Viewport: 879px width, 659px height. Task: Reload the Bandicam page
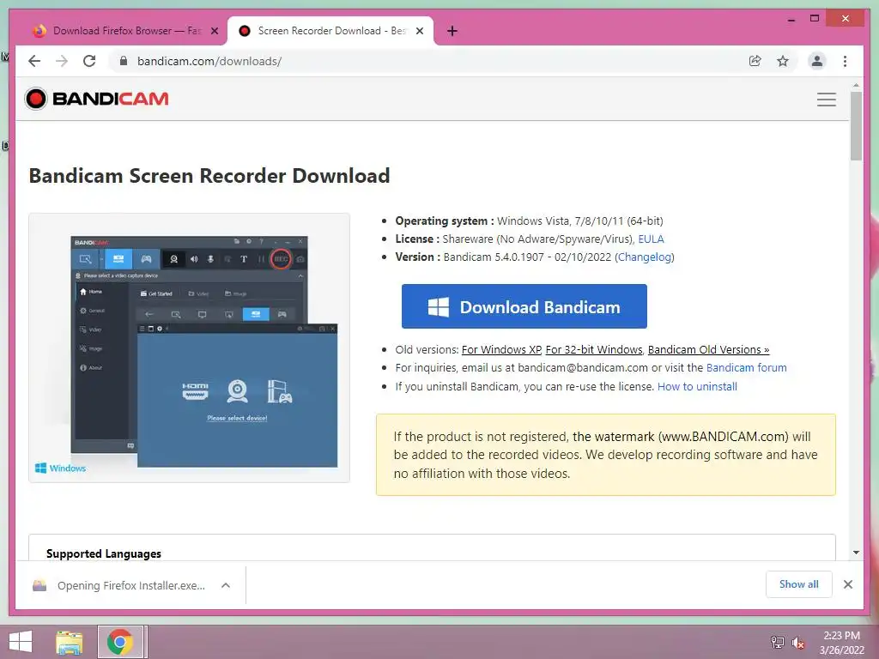click(x=89, y=61)
